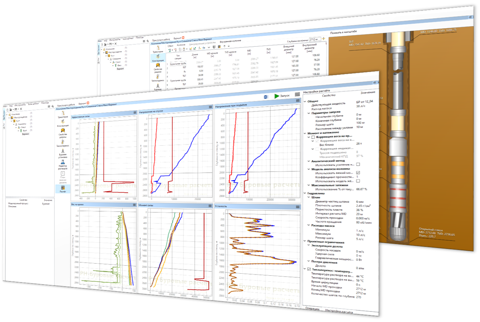
Task: Click move down arrow in back window toolbar
Action: click(x=229, y=46)
